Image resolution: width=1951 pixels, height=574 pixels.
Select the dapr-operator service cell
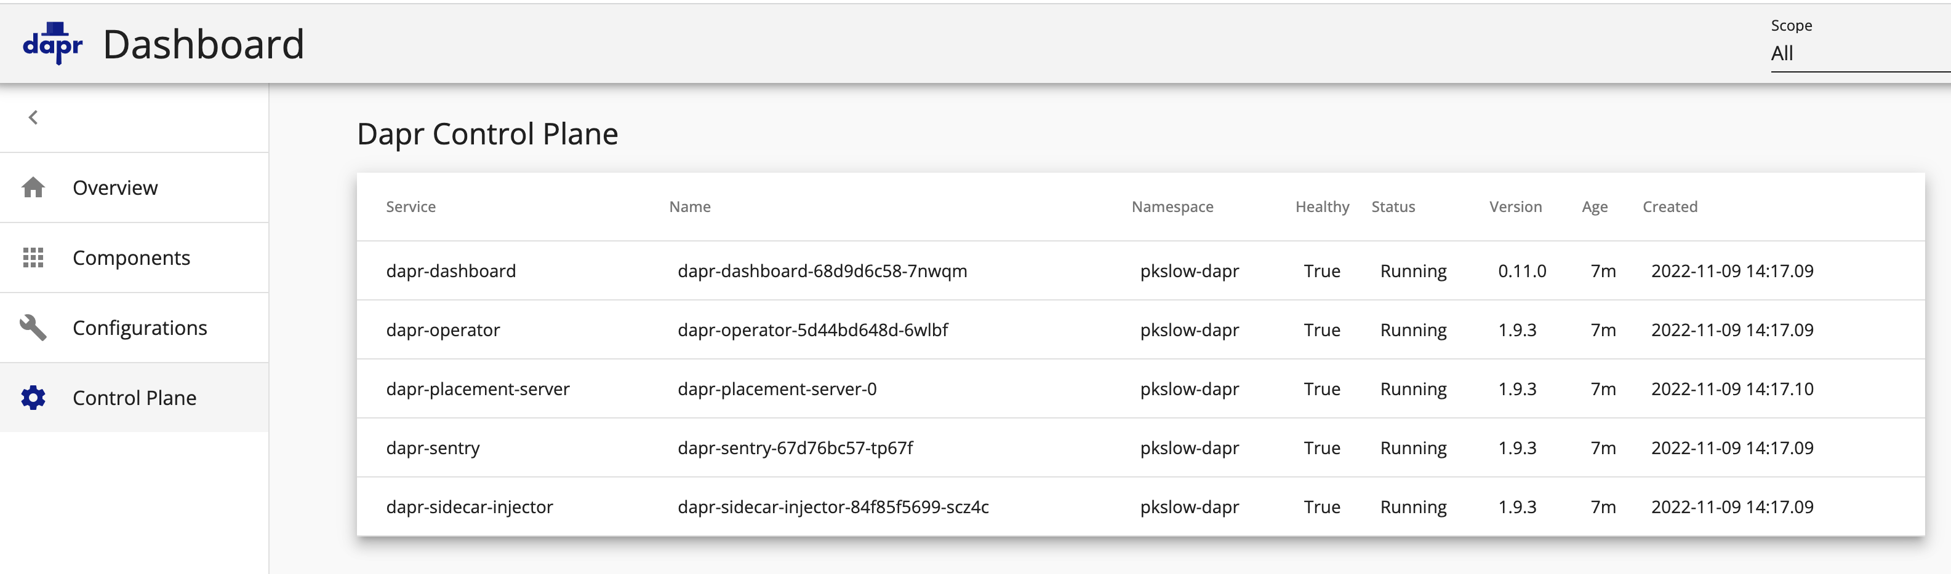[x=443, y=330]
